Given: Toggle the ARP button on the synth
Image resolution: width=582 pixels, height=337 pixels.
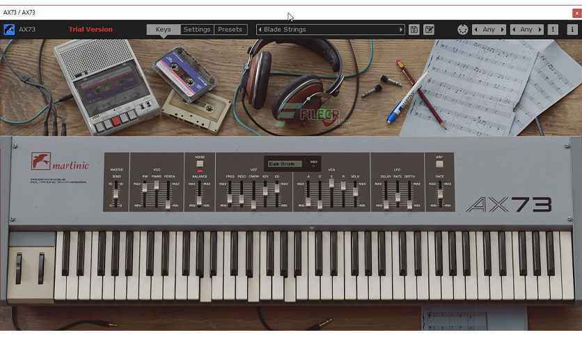Looking at the screenshot, I should coord(439,164).
